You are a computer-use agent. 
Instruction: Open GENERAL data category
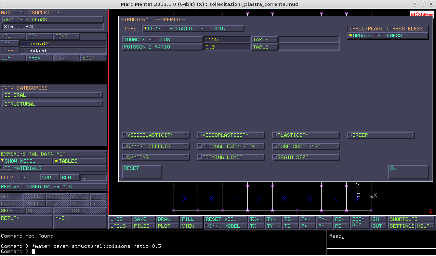click(53, 95)
